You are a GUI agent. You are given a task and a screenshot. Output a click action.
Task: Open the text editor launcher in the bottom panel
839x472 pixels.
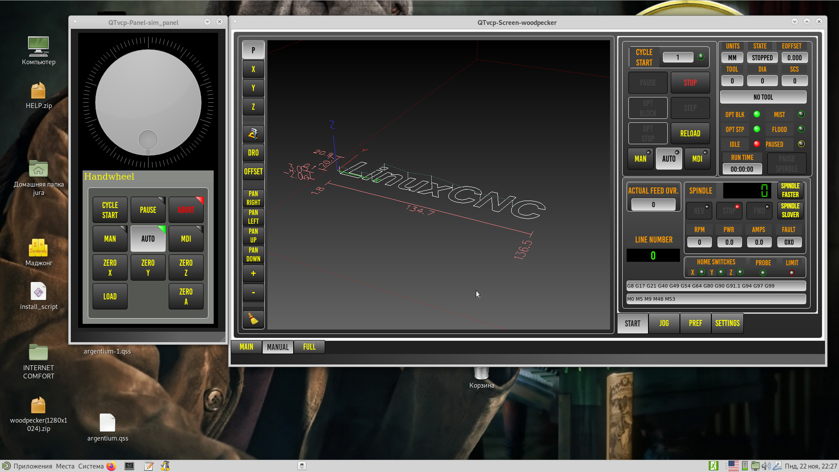tap(149, 466)
